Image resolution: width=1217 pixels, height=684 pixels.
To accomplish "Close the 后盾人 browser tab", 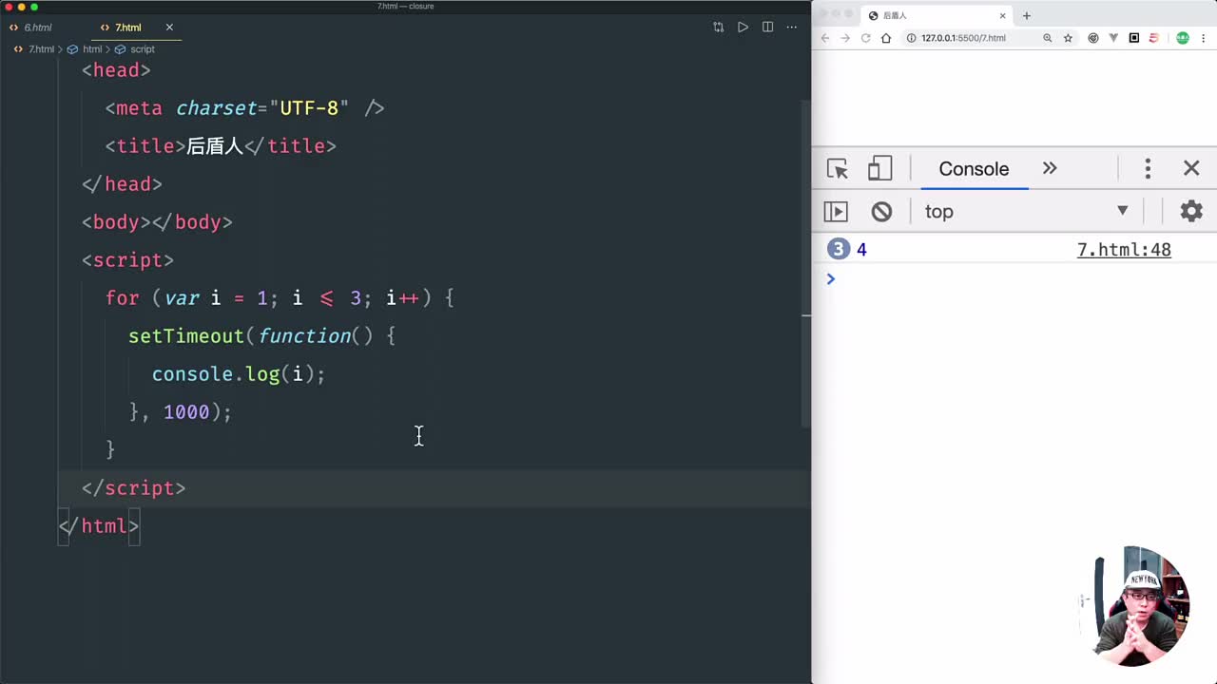I will click(1002, 15).
